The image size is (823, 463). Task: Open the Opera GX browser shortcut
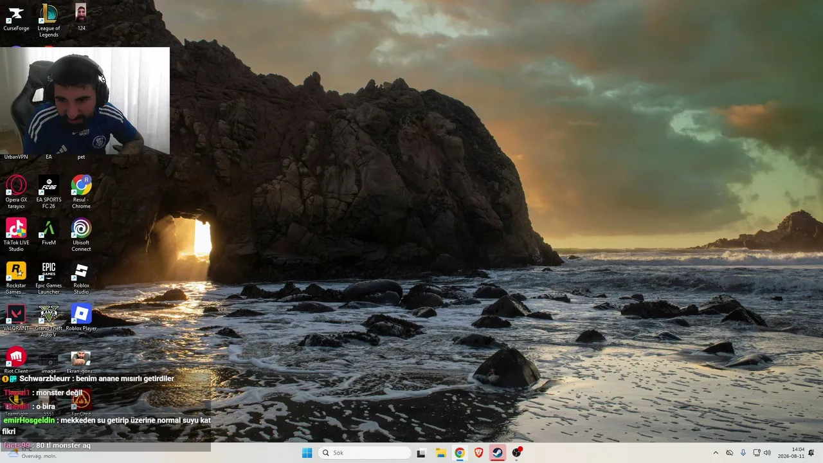pos(16,192)
